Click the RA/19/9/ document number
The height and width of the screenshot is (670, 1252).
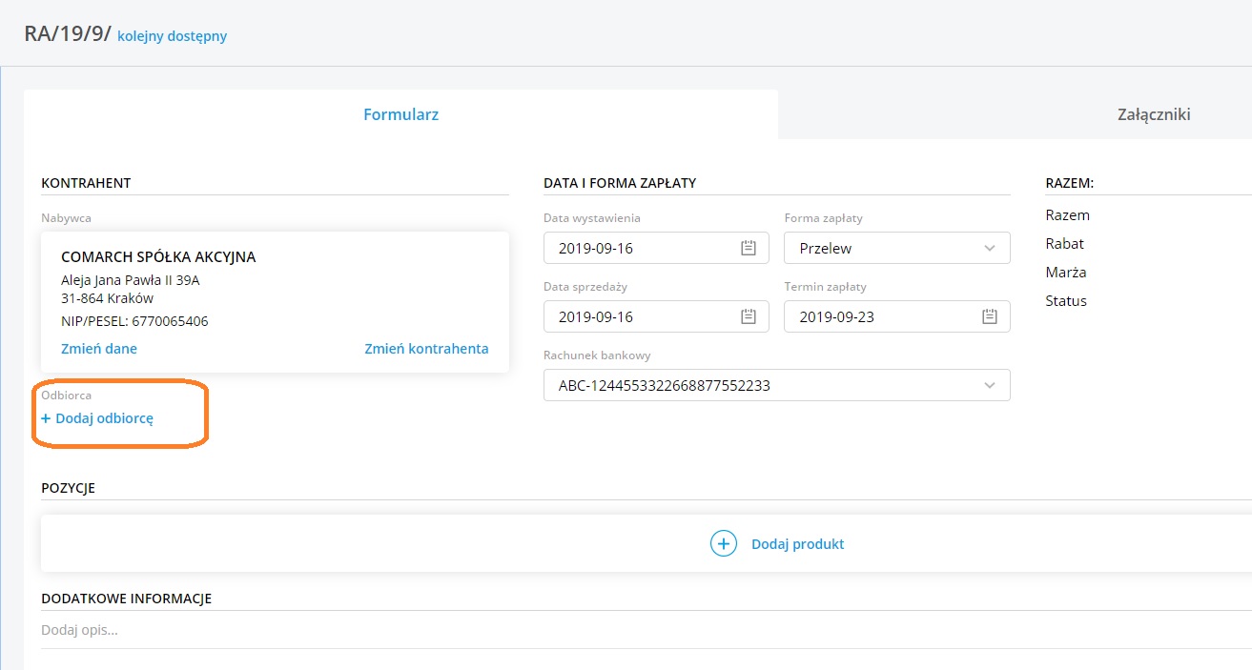[68, 34]
